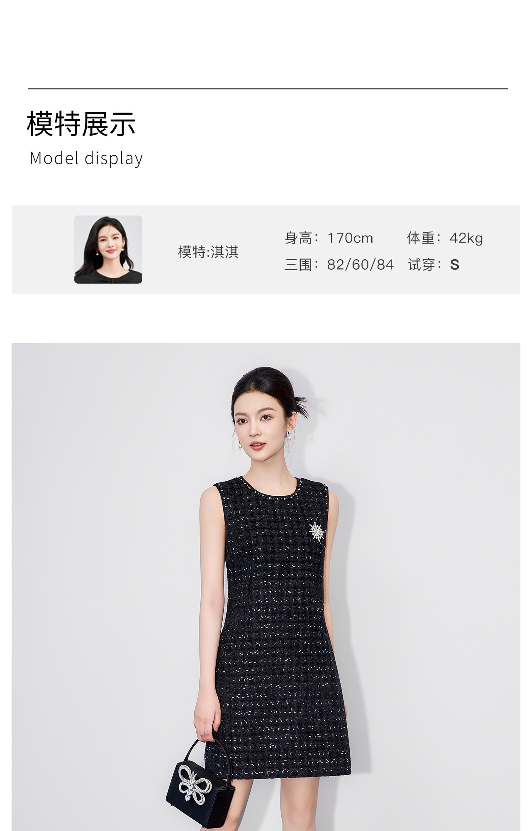
Task: Click the 模特展示 section heading
Action: pyautogui.click(x=81, y=124)
